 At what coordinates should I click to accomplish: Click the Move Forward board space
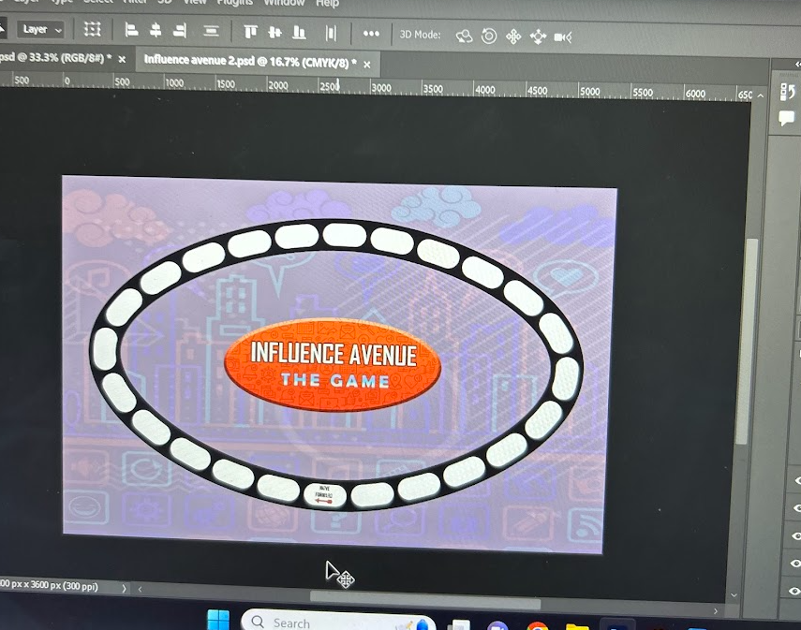click(324, 494)
